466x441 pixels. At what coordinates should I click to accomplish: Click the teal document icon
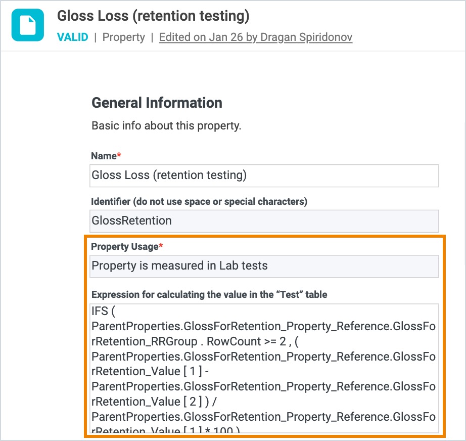28,25
